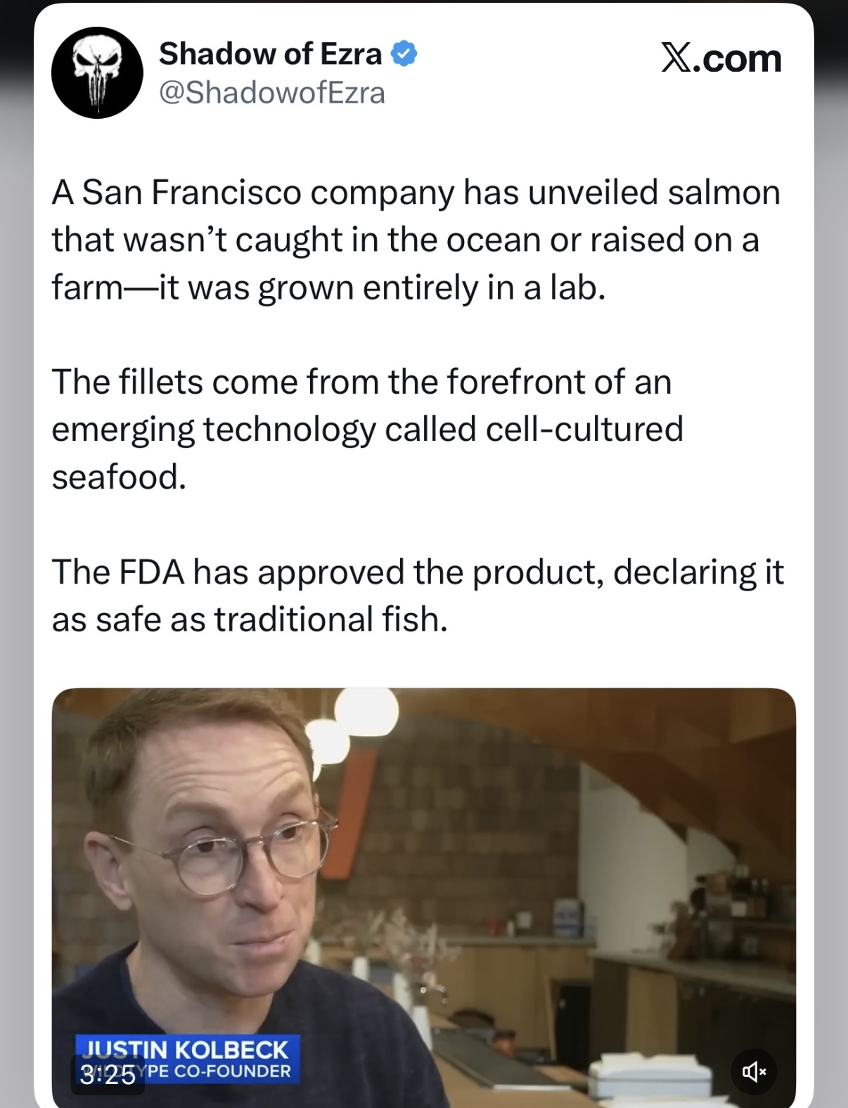Open the skull profile avatar
The height and width of the screenshot is (1108, 848).
click(98, 72)
